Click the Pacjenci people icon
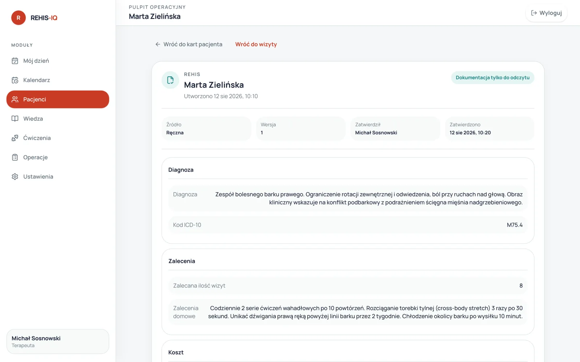The image size is (580, 362). pyautogui.click(x=15, y=99)
